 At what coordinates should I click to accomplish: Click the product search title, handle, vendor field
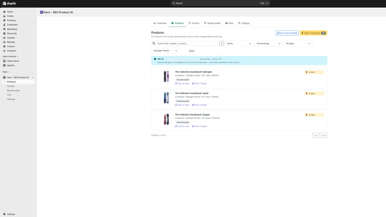point(188,43)
